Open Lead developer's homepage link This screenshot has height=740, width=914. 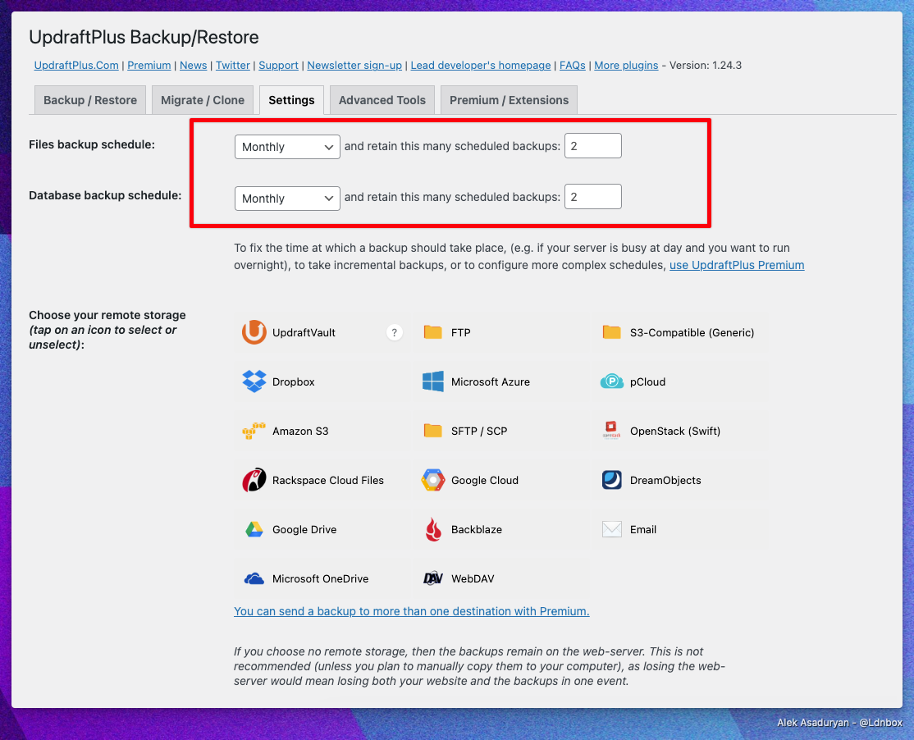coord(481,66)
